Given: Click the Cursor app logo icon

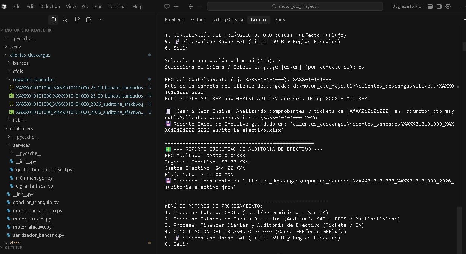Looking at the screenshot, I should click(x=4, y=6).
